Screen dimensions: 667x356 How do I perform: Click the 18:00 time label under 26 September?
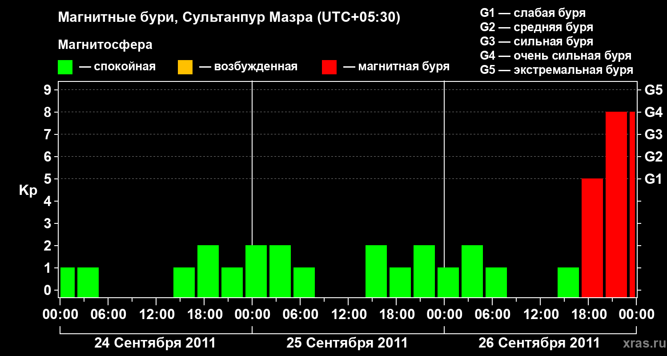point(588,315)
